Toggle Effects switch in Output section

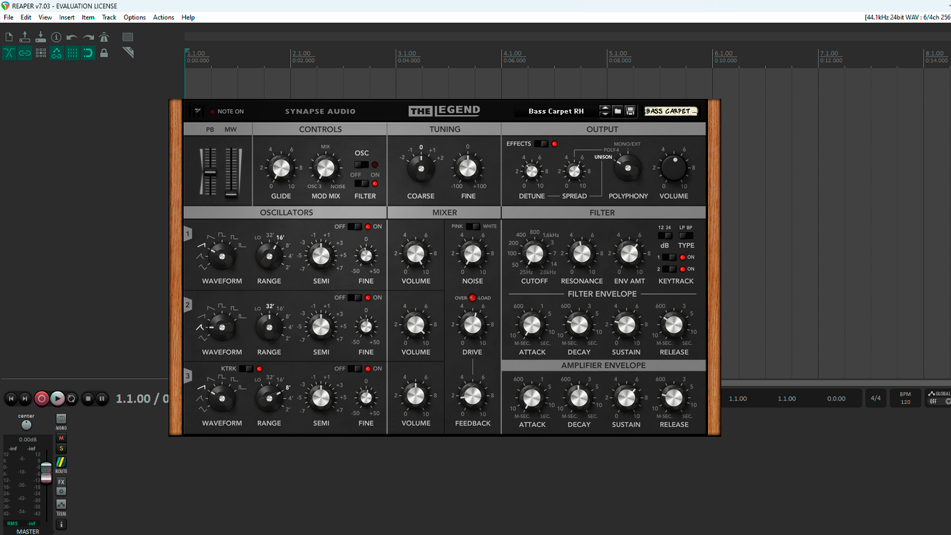[541, 144]
